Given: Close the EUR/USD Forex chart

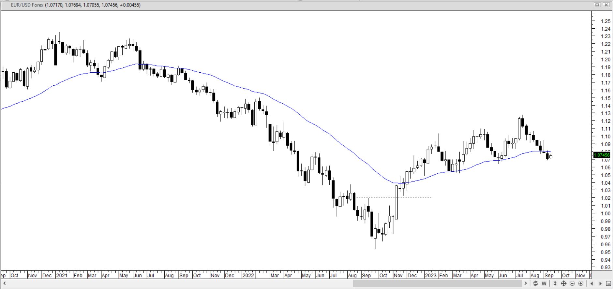Looking at the screenshot, I should [606, 5].
